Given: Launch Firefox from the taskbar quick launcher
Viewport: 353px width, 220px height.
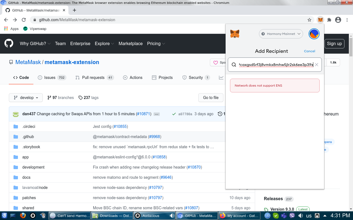Looking at the screenshot, I should (23, 216).
